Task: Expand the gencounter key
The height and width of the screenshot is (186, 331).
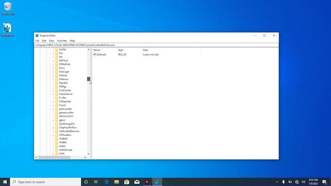Action: [x=53, y=109]
